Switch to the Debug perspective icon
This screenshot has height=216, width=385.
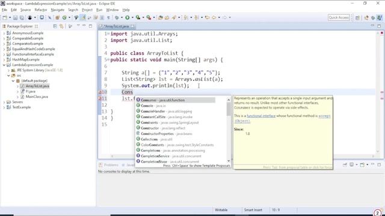[x=373, y=17]
